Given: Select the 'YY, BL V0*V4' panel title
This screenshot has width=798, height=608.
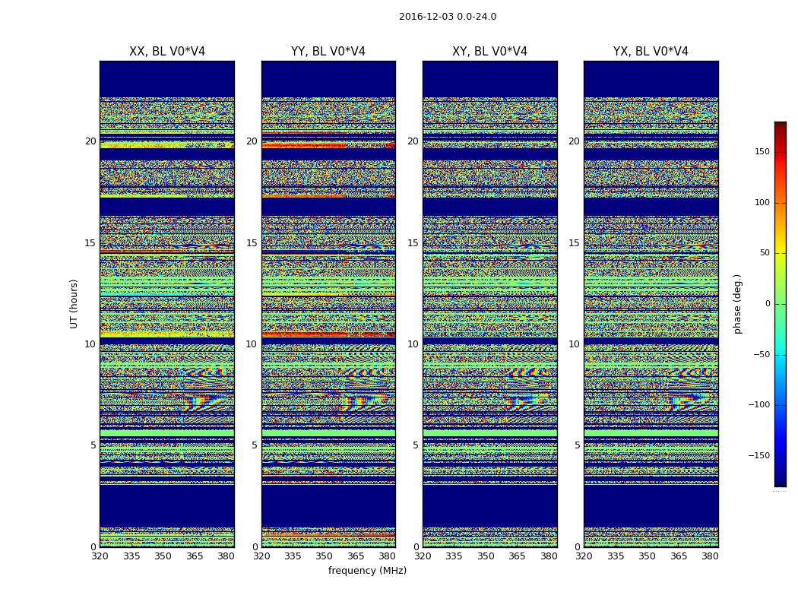Looking at the screenshot, I should (x=328, y=52).
